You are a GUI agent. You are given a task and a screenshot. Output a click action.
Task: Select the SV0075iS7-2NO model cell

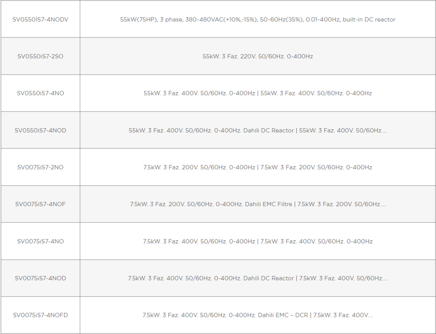coord(40,167)
